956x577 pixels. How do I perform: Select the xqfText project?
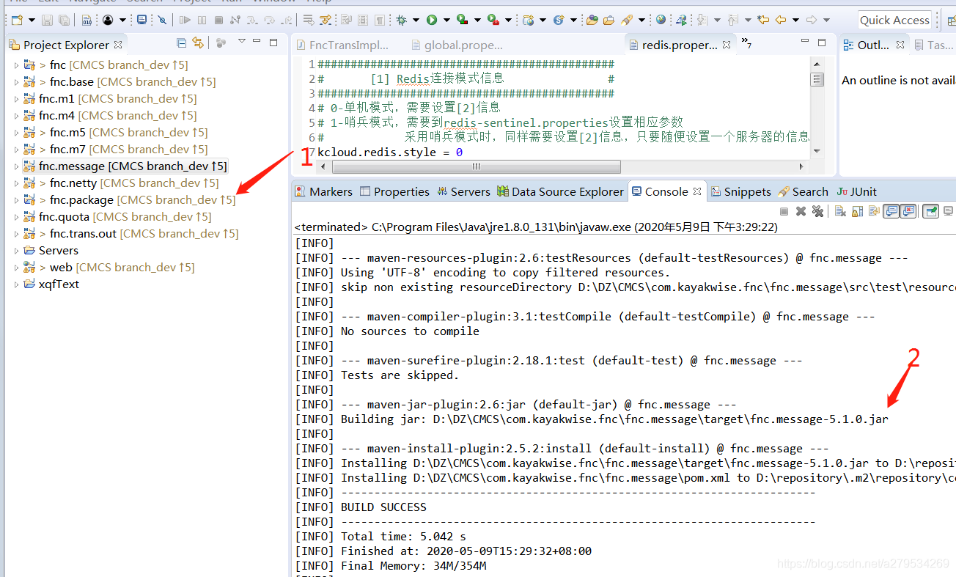point(51,284)
